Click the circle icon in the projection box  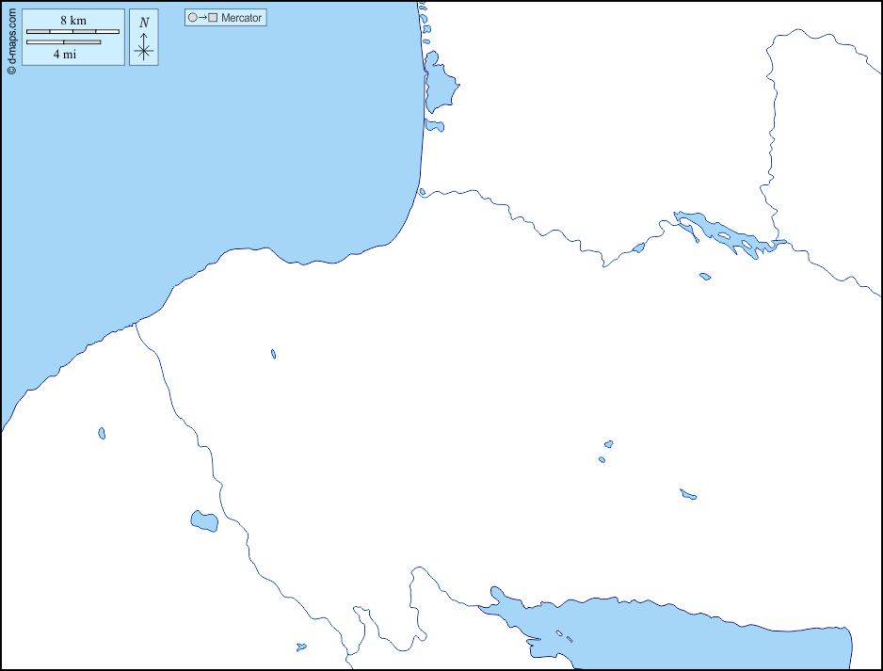coord(192,18)
